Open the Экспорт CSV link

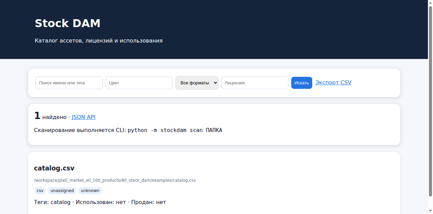[333, 82]
